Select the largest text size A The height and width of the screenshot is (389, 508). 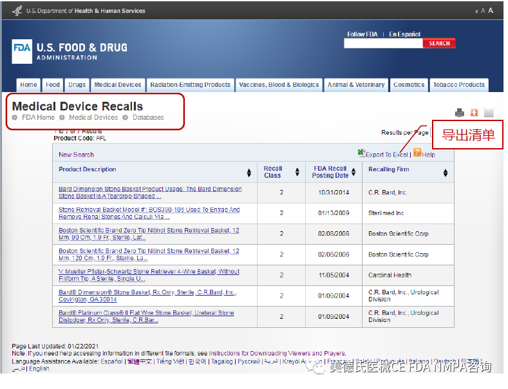(x=491, y=10)
